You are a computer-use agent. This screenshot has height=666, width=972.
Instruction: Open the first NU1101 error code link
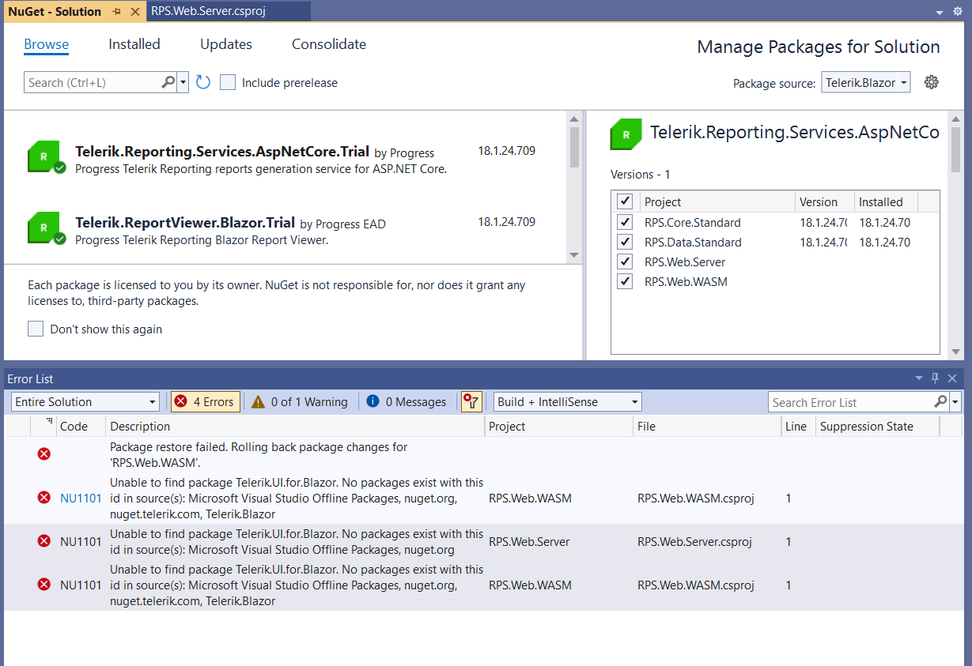[x=81, y=499]
